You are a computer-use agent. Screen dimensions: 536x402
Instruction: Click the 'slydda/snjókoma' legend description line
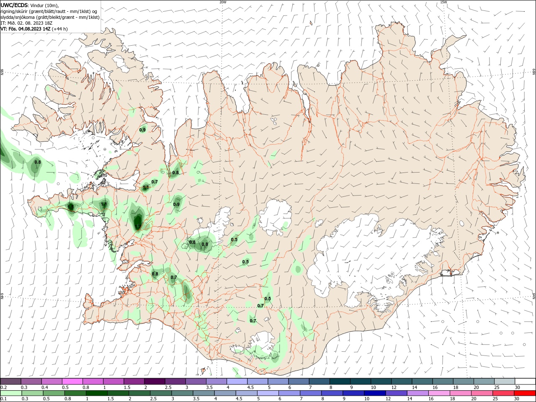tap(50, 17)
